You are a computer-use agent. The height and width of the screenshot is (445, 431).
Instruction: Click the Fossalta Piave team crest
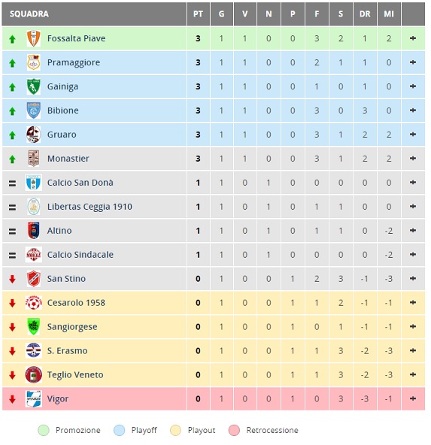coord(34,38)
